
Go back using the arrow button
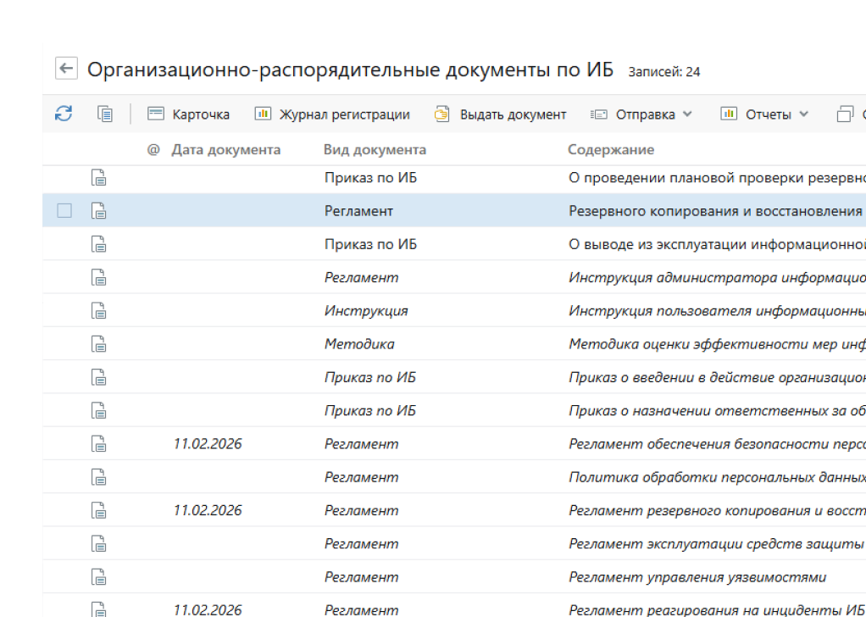click(x=66, y=69)
